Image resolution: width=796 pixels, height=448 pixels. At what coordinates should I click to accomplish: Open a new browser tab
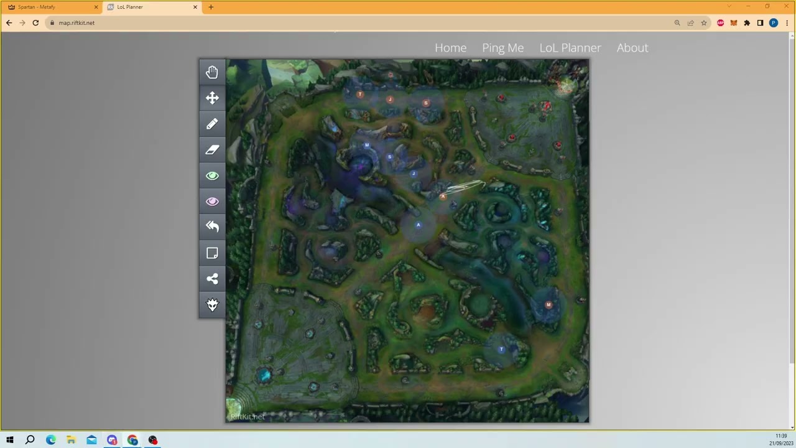[x=211, y=7]
